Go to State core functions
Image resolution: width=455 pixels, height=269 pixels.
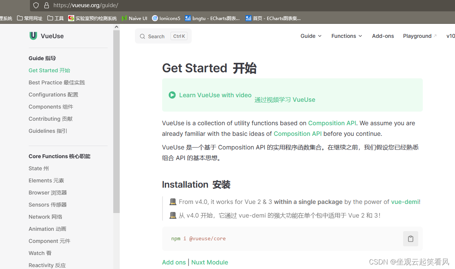click(x=39, y=168)
